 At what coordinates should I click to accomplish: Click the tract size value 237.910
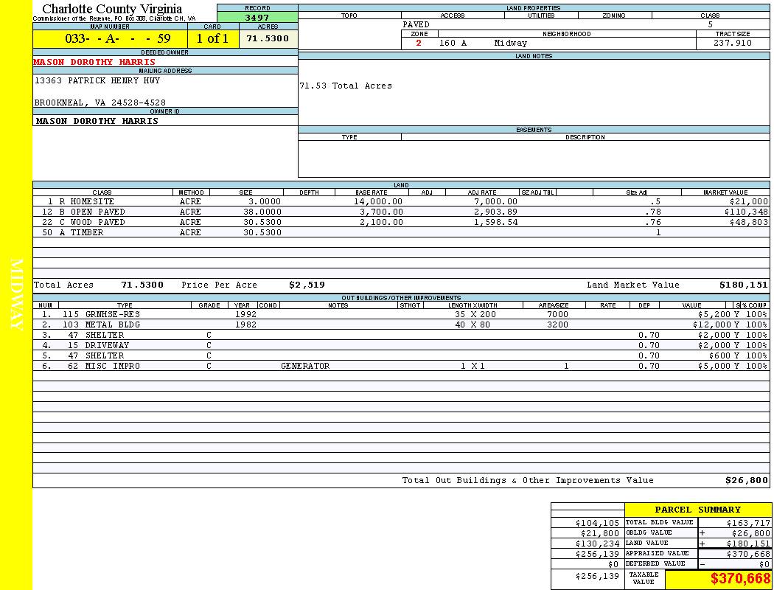[x=733, y=44]
